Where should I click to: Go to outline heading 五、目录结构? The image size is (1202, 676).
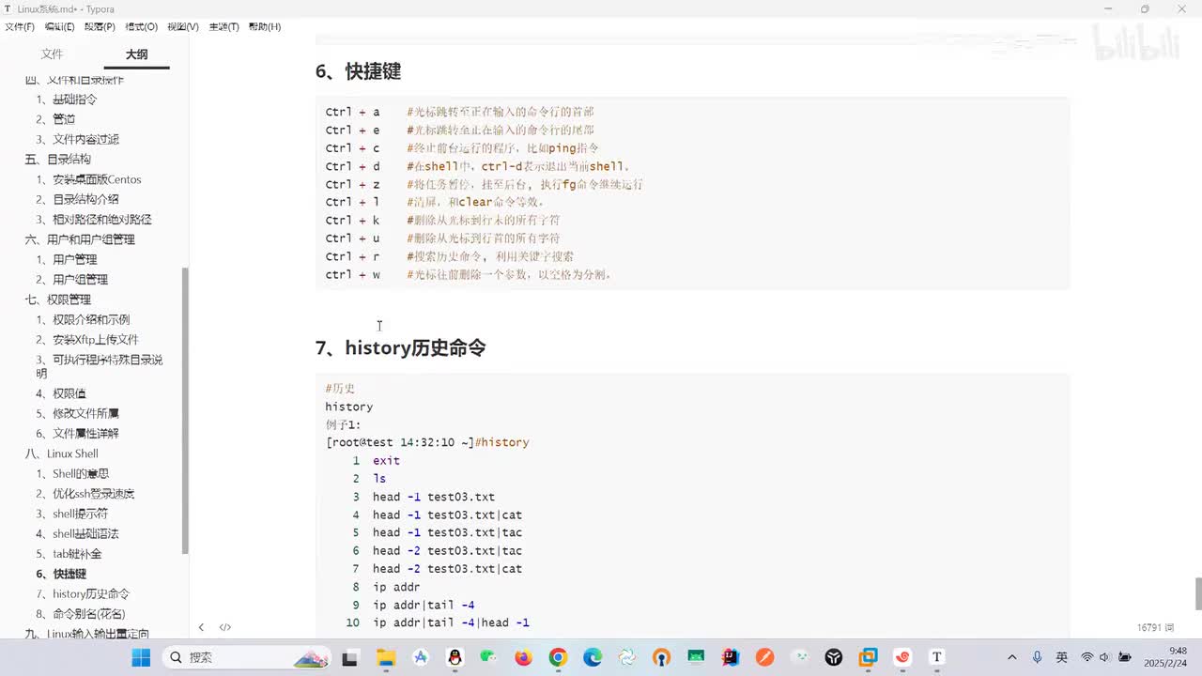point(58,160)
